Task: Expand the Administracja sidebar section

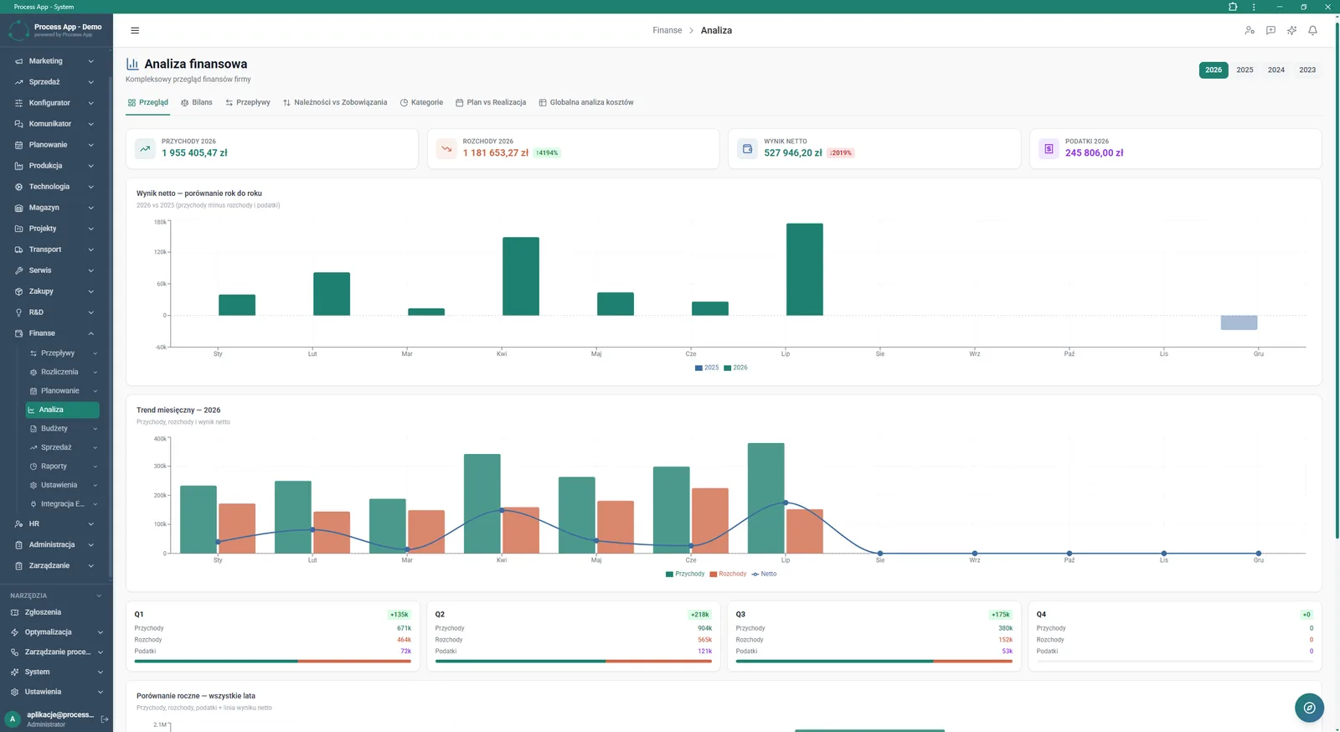Action: pos(54,544)
